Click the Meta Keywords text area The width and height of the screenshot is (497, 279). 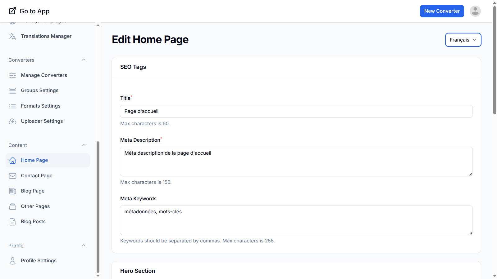coord(296,220)
